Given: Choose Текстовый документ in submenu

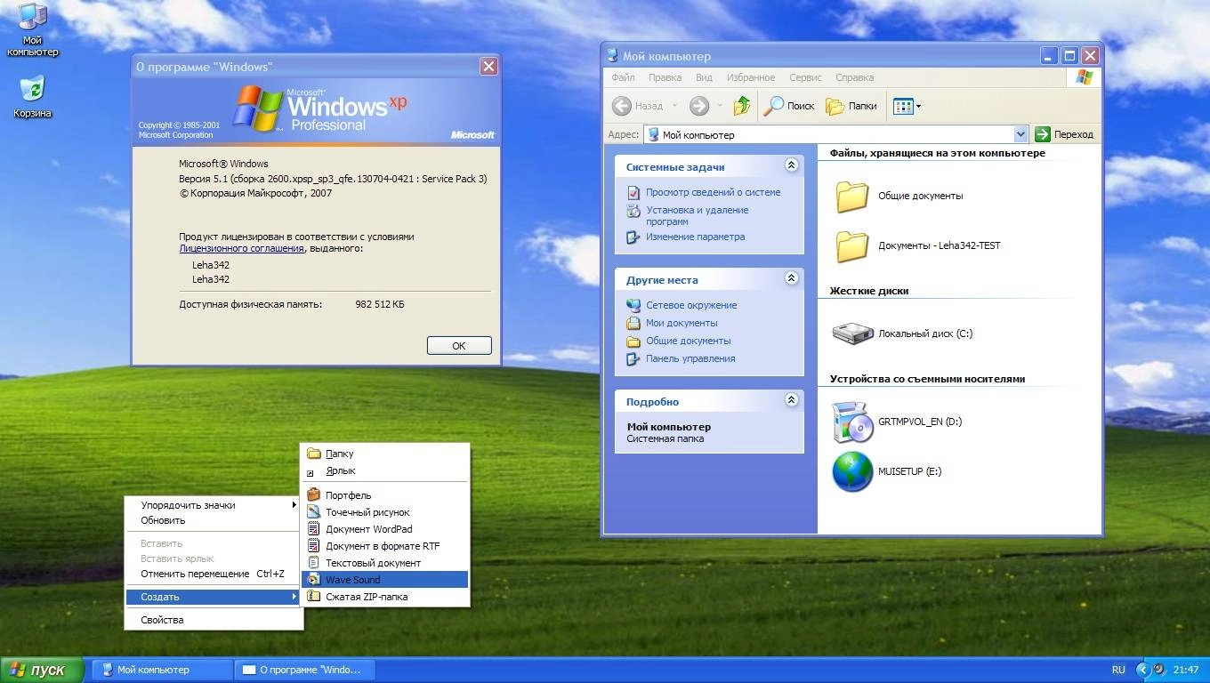Looking at the screenshot, I should tap(384, 563).
